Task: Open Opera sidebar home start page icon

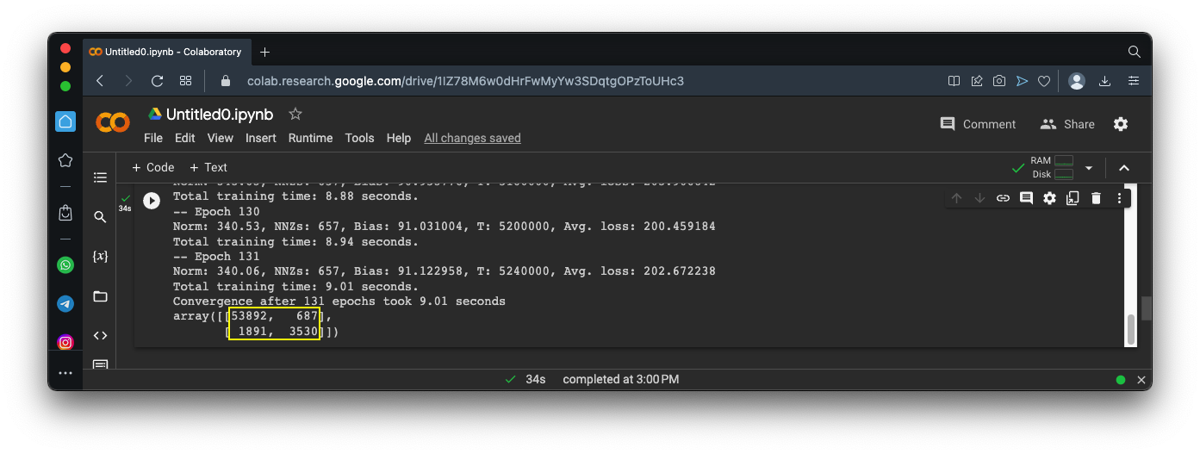Action: tap(65, 121)
